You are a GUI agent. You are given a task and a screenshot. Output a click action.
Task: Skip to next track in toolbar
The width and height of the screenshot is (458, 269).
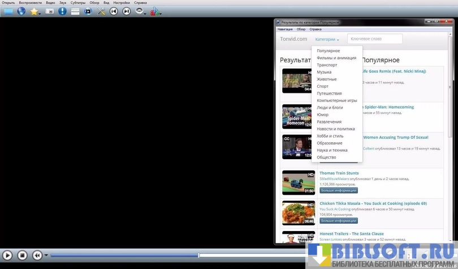[127, 11]
